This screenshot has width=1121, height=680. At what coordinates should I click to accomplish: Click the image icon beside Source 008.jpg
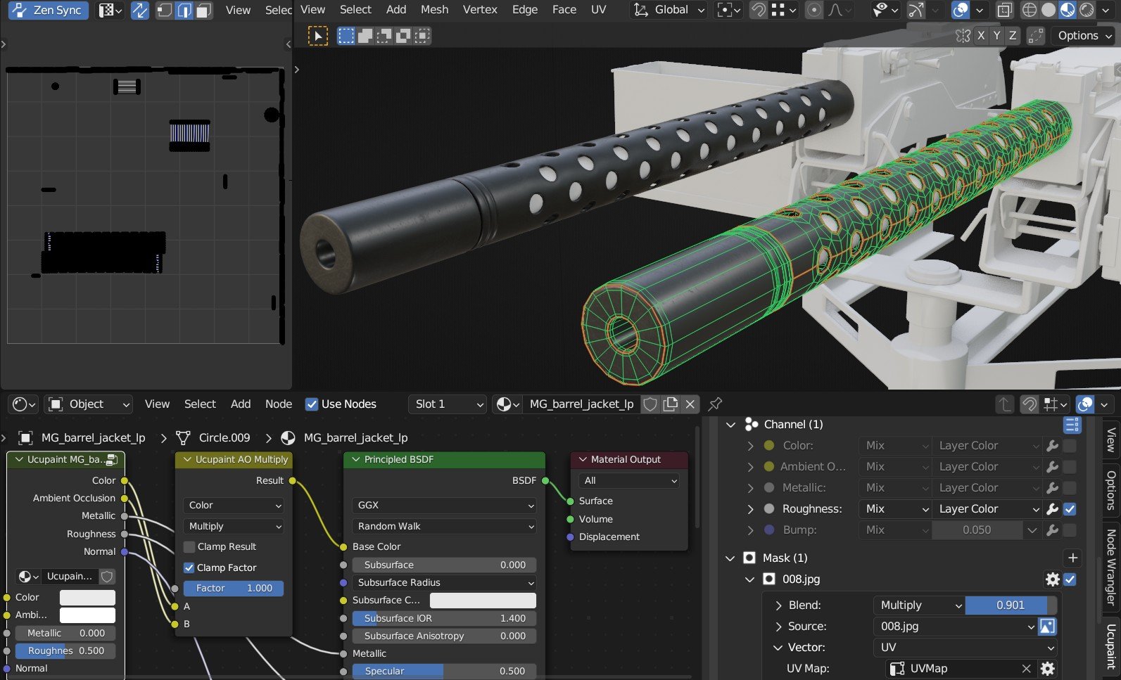click(1047, 627)
